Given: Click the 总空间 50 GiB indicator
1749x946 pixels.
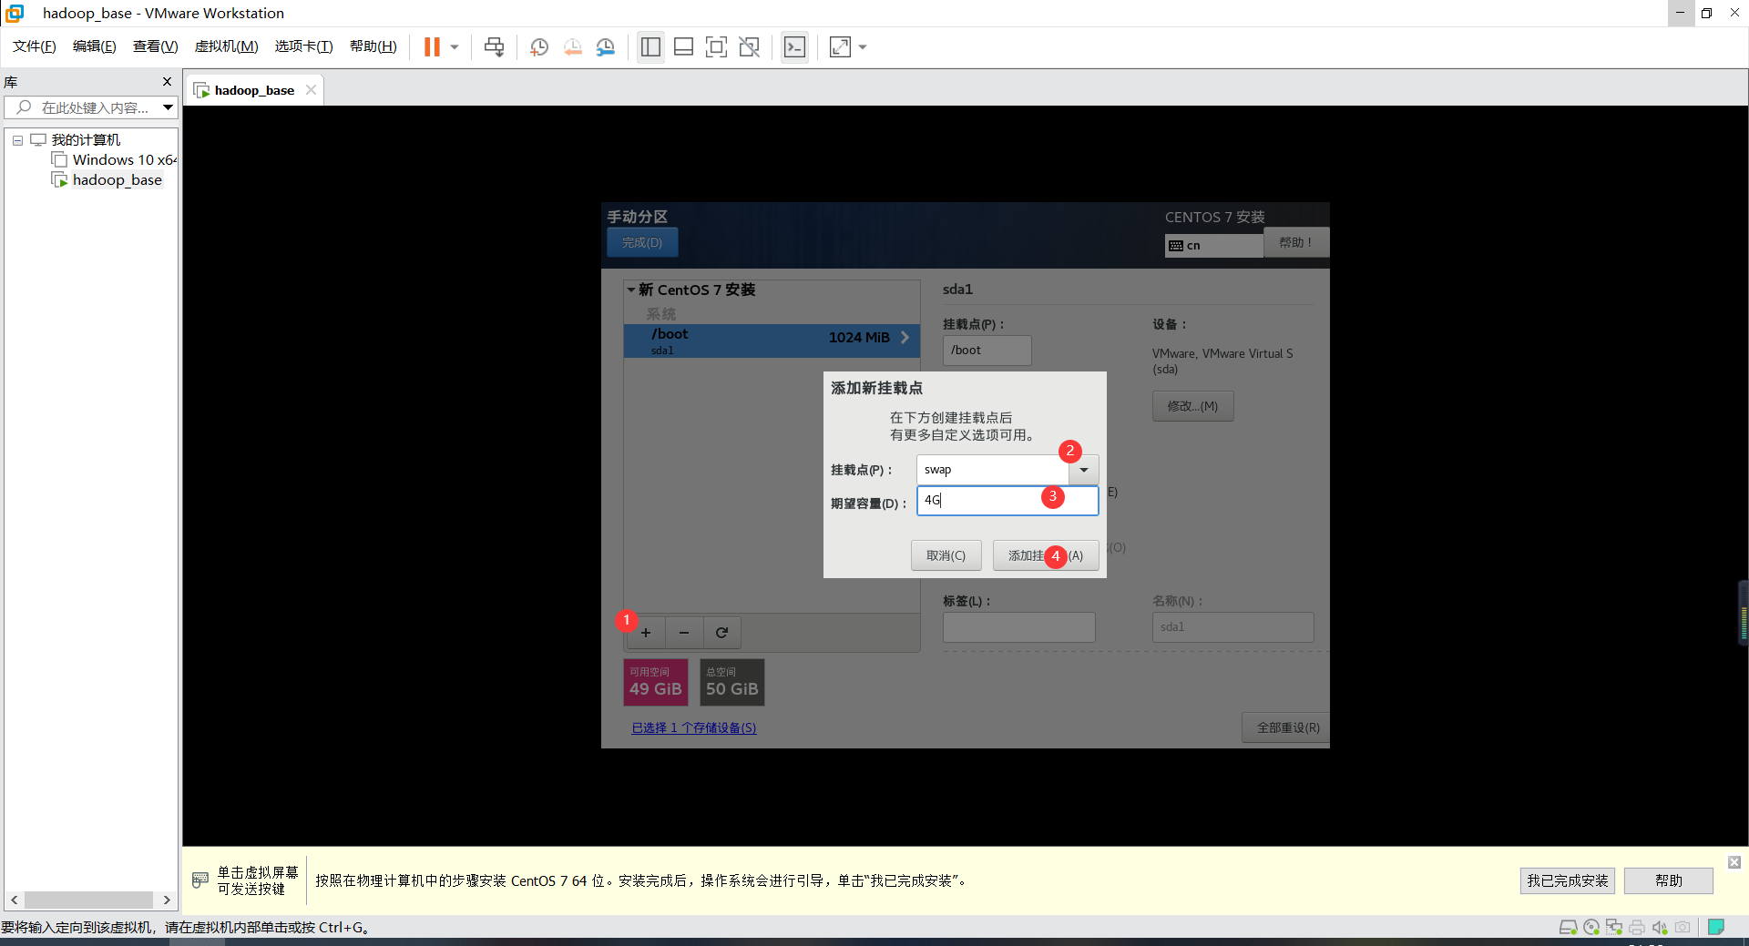Looking at the screenshot, I should tap(731, 683).
